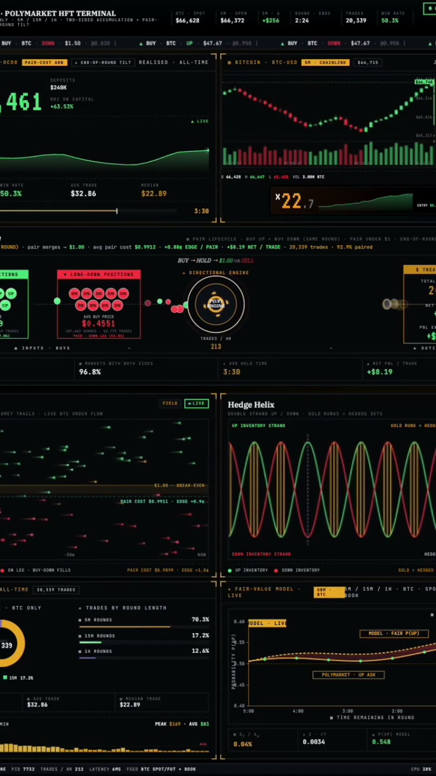Click the orange 0.04% value
The width and height of the screenshot is (436, 776).
coord(242,744)
